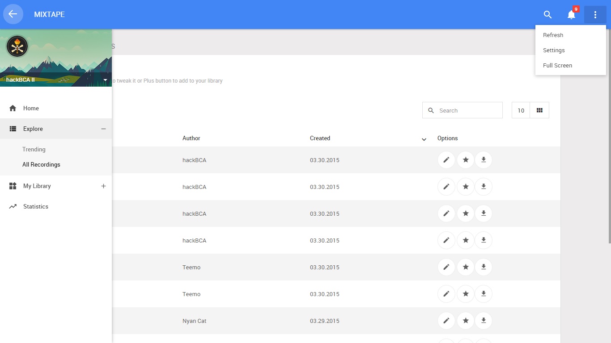Click the page vertical scrollbar
611x343 pixels.
[609, 136]
